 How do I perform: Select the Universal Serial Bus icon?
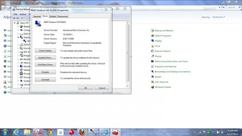[x=21, y=85]
